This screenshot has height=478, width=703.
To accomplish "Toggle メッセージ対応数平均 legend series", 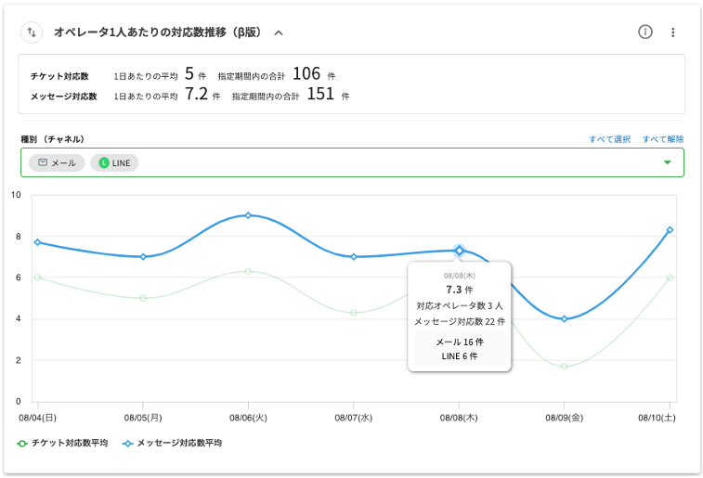I will 172,443.
